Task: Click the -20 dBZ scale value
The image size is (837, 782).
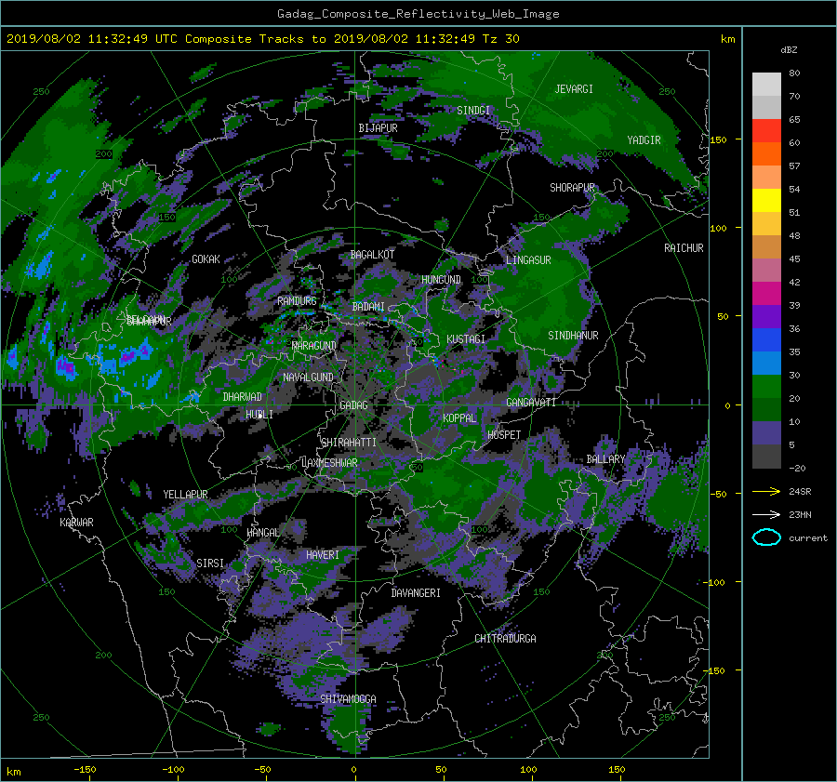Action: [x=797, y=468]
